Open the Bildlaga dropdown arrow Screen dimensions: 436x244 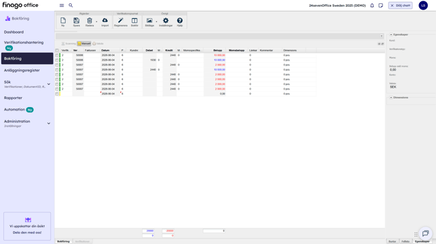pos(156,22)
